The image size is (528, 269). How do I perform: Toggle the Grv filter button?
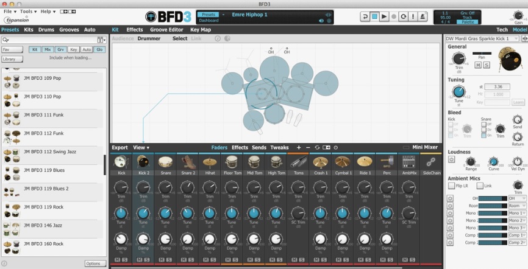coord(60,49)
